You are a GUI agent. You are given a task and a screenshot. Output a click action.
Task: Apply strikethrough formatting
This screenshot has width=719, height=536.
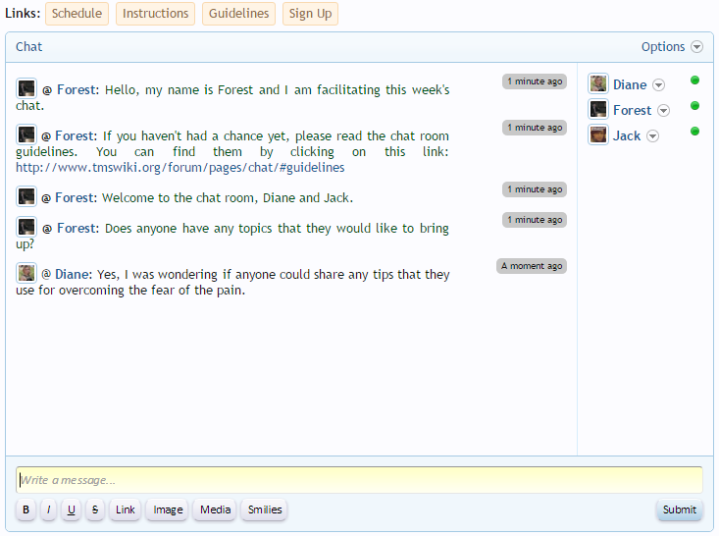(x=95, y=509)
